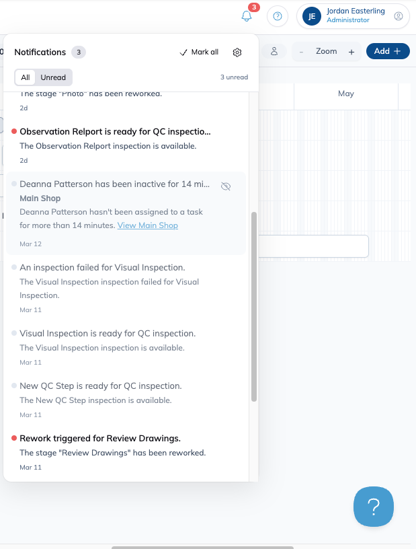
Task: Toggle unread dot on Rework Review Drawings
Action: coord(14,438)
